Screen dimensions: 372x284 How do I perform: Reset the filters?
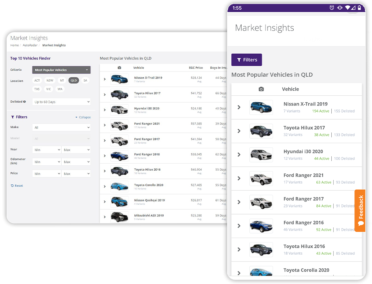coord(17,186)
